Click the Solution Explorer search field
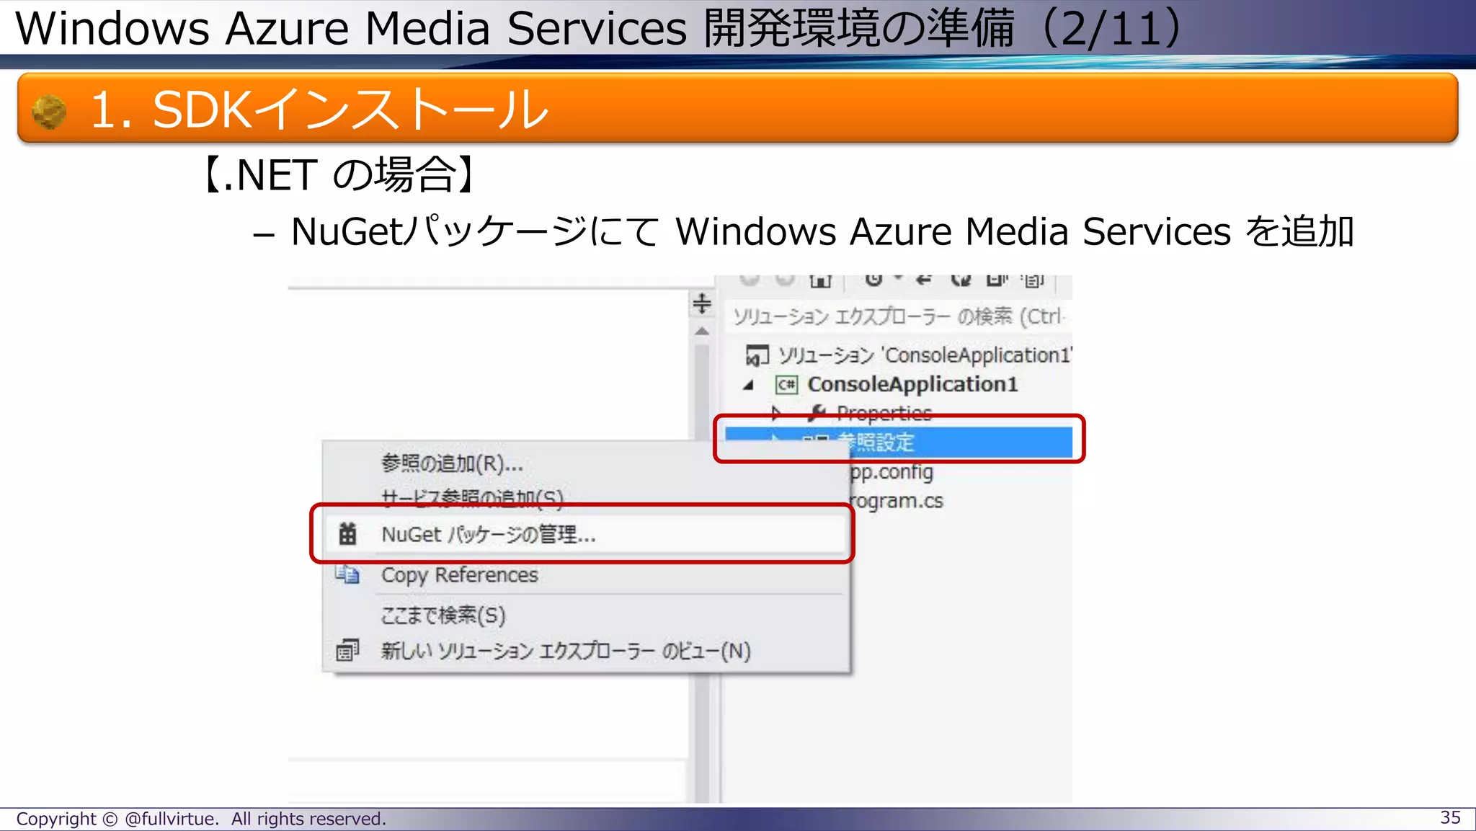Screen dimensions: 1476x831 tap(898, 316)
